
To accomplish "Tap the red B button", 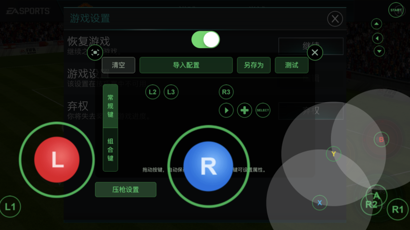I will 381,139.
